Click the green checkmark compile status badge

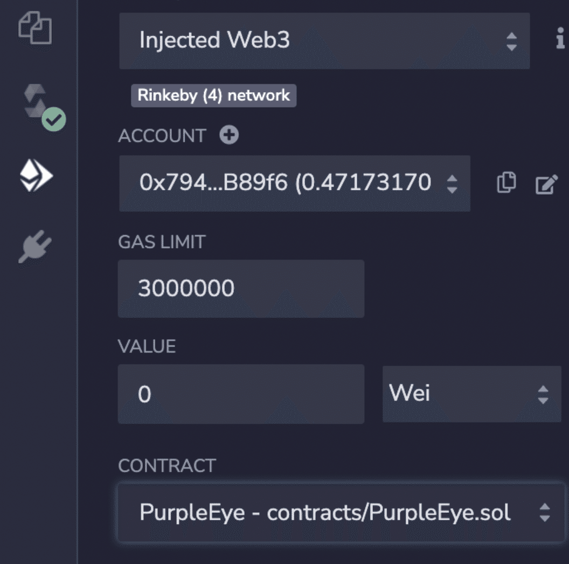[x=54, y=119]
